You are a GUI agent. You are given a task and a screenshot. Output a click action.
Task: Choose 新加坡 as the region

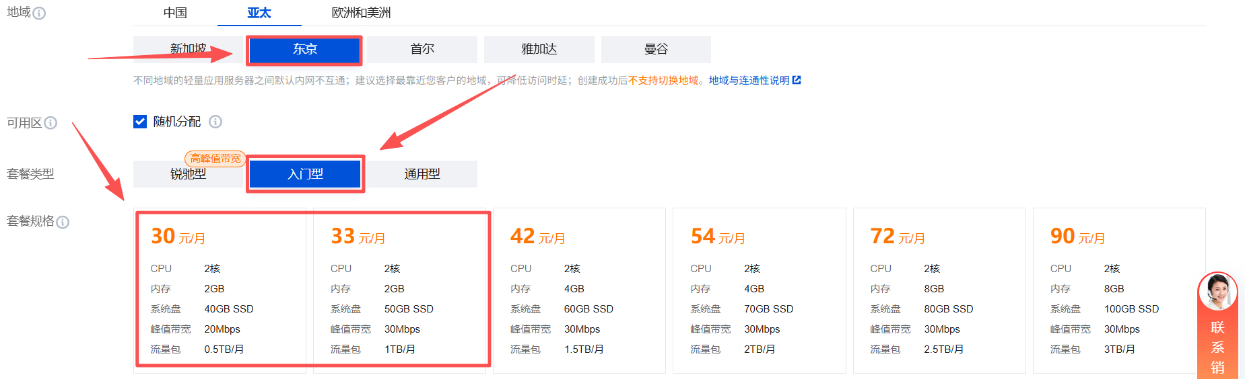coord(188,49)
